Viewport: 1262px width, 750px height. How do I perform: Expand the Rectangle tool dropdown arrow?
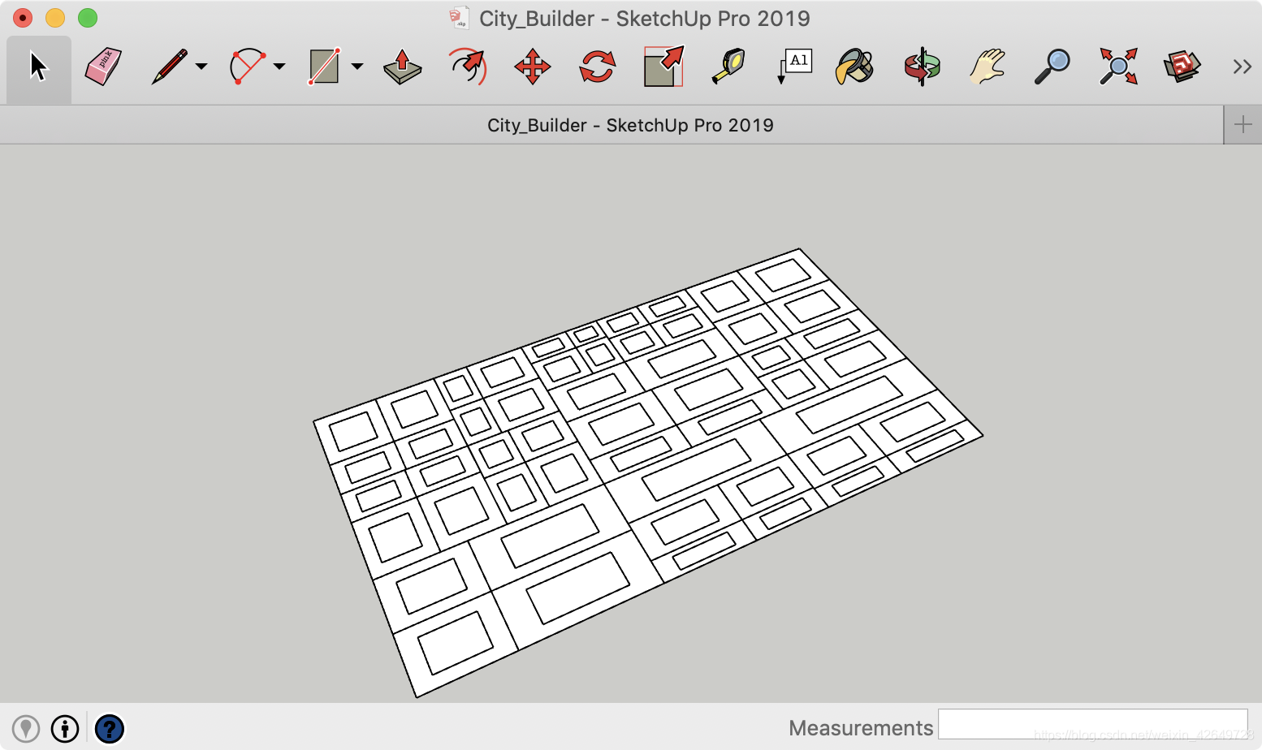(x=357, y=67)
